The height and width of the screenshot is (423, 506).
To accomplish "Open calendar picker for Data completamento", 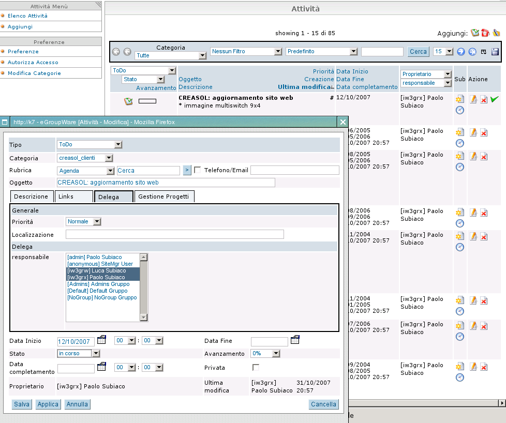I will click(x=101, y=366).
